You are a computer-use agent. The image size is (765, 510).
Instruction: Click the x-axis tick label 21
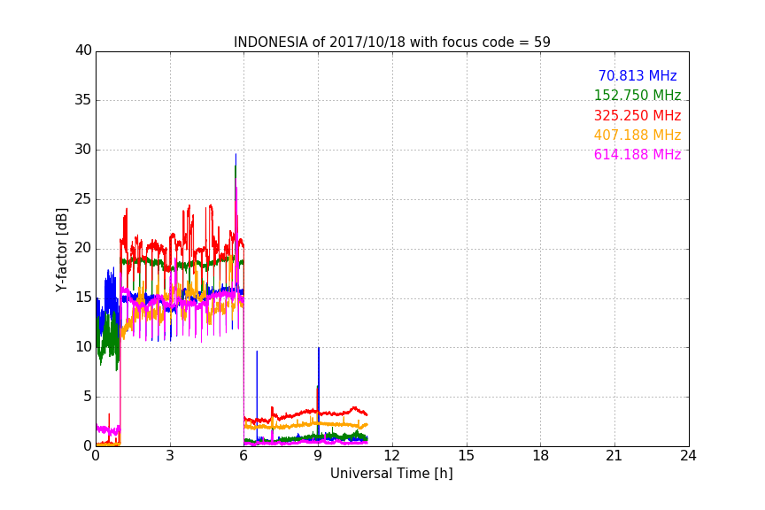pos(614,456)
